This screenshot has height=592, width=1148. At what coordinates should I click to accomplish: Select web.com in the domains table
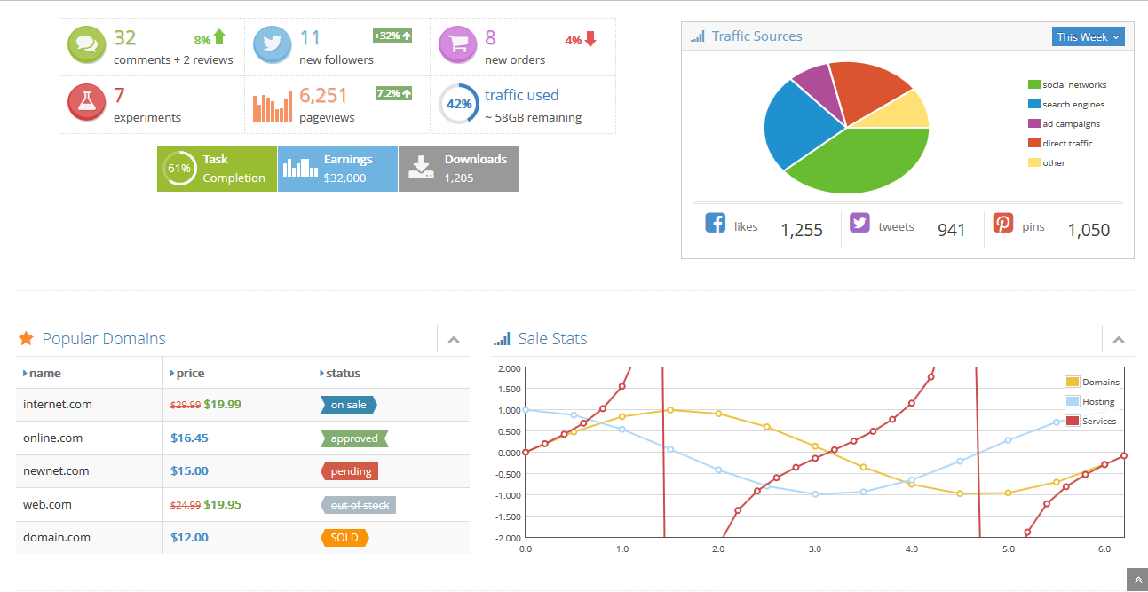pyautogui.click(x=47, y=504)
